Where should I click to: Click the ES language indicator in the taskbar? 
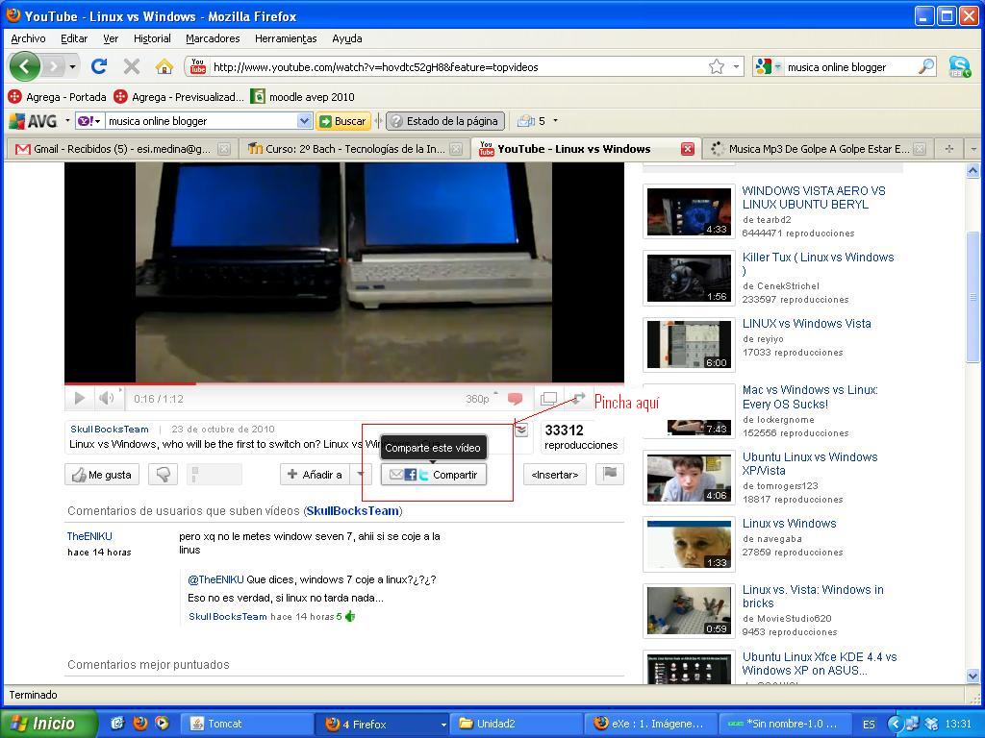869,724
